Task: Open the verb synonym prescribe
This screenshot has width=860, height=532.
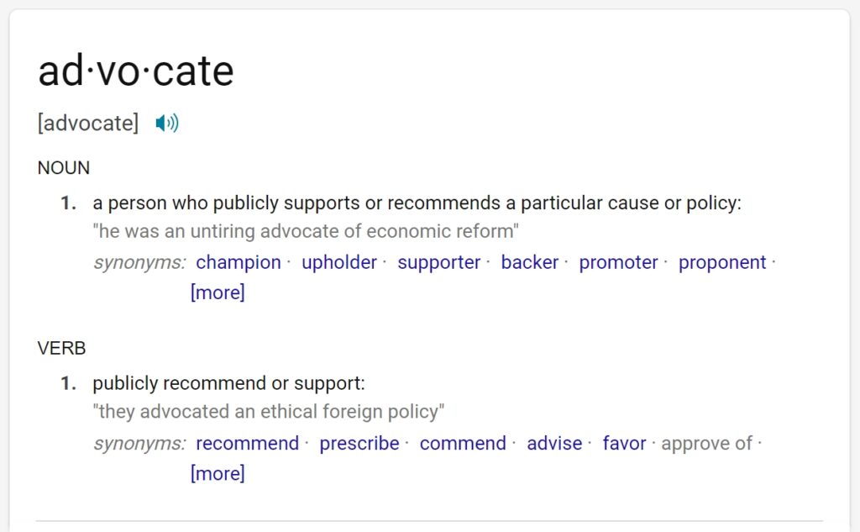Action: (359, 443)
